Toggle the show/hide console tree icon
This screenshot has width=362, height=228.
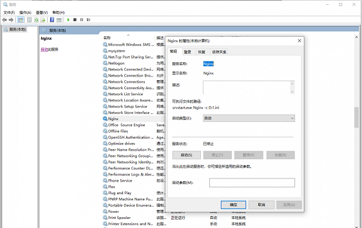(21, 20)
